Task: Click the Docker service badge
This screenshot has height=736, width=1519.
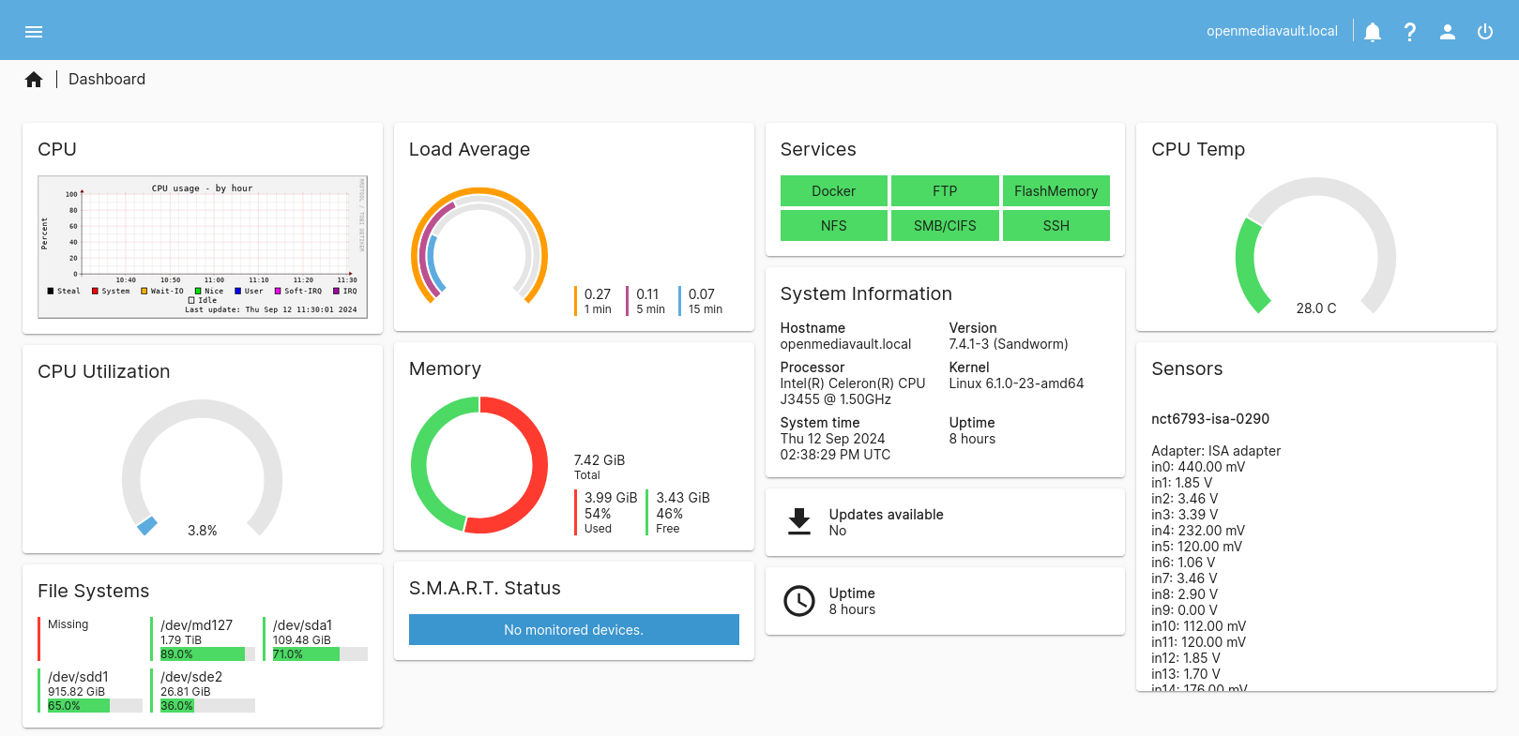Action: [x=833, y=191]
